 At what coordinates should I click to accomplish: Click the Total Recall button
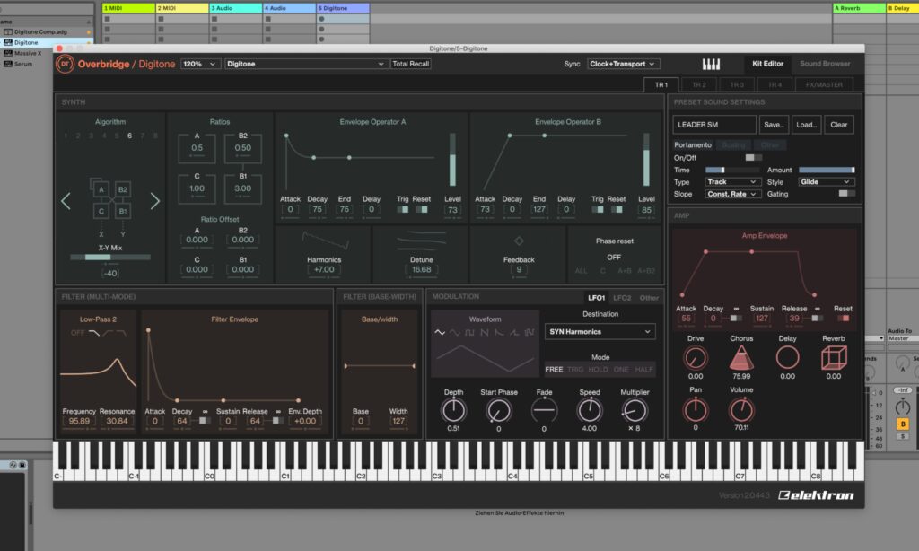coord(410,64)
